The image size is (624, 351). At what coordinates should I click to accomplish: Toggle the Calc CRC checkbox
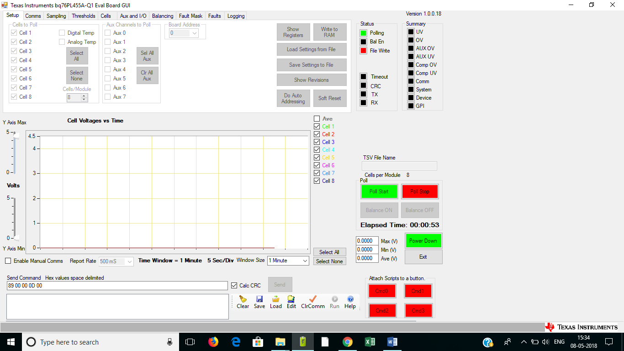point(235,286)
